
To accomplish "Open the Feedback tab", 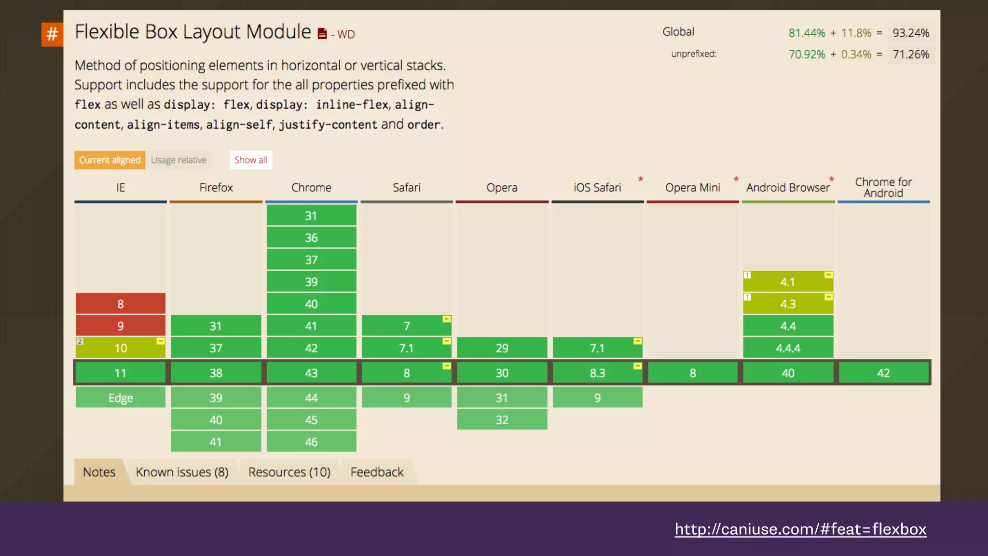I will (377, 472).
